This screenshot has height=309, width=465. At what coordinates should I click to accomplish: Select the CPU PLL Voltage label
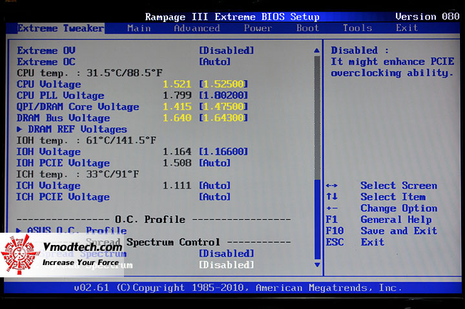click(x=61, y=96)
